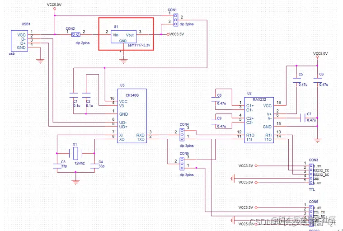343x231 pixels.
Task: Click the "U2" designator text
Action: point(249,94)
